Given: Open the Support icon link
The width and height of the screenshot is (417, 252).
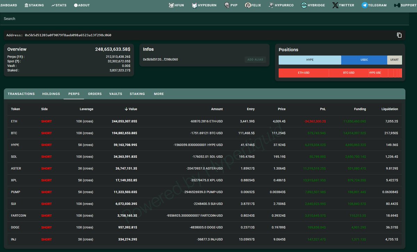Looking at the screenshot, I should (397, 5).
